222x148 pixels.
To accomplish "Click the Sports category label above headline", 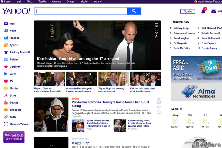I will tap(75, 98).
